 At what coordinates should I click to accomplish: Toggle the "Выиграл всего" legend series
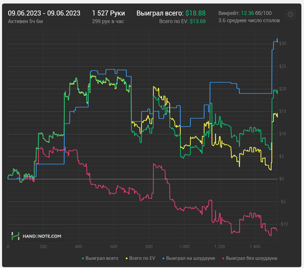(100, 258)
